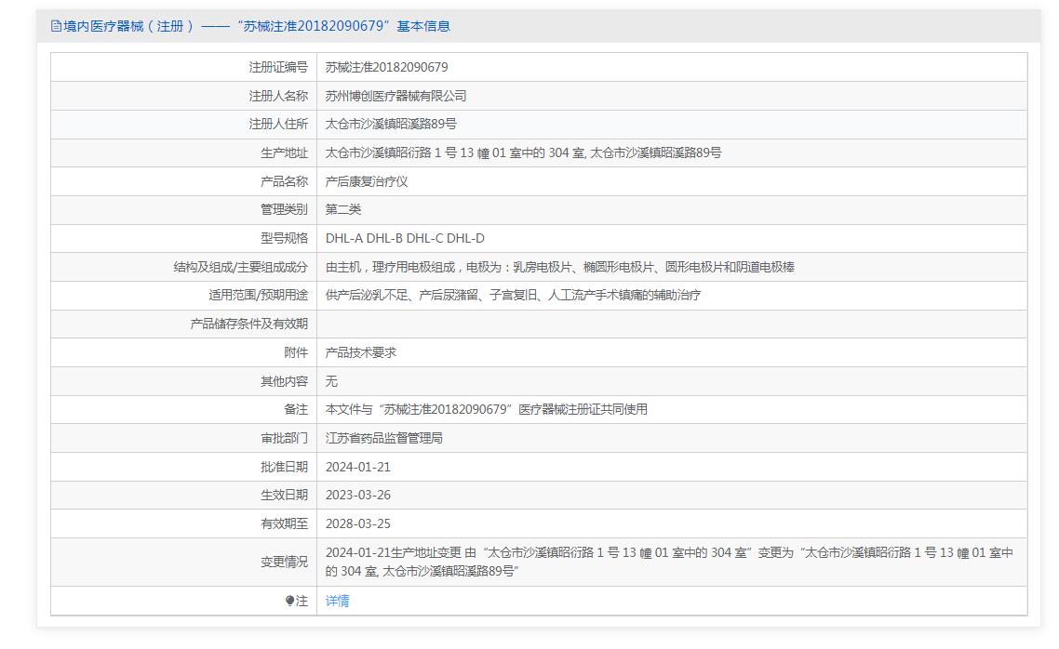The height and width of the screenshot is (649, 1059).
Task: Select registration number 苏械注准20182090679 value
Action: pos(386,67)
